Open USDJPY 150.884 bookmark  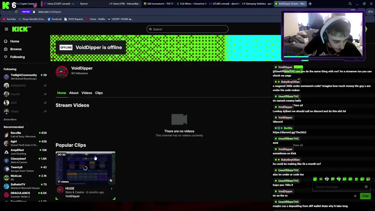[120, 19]
